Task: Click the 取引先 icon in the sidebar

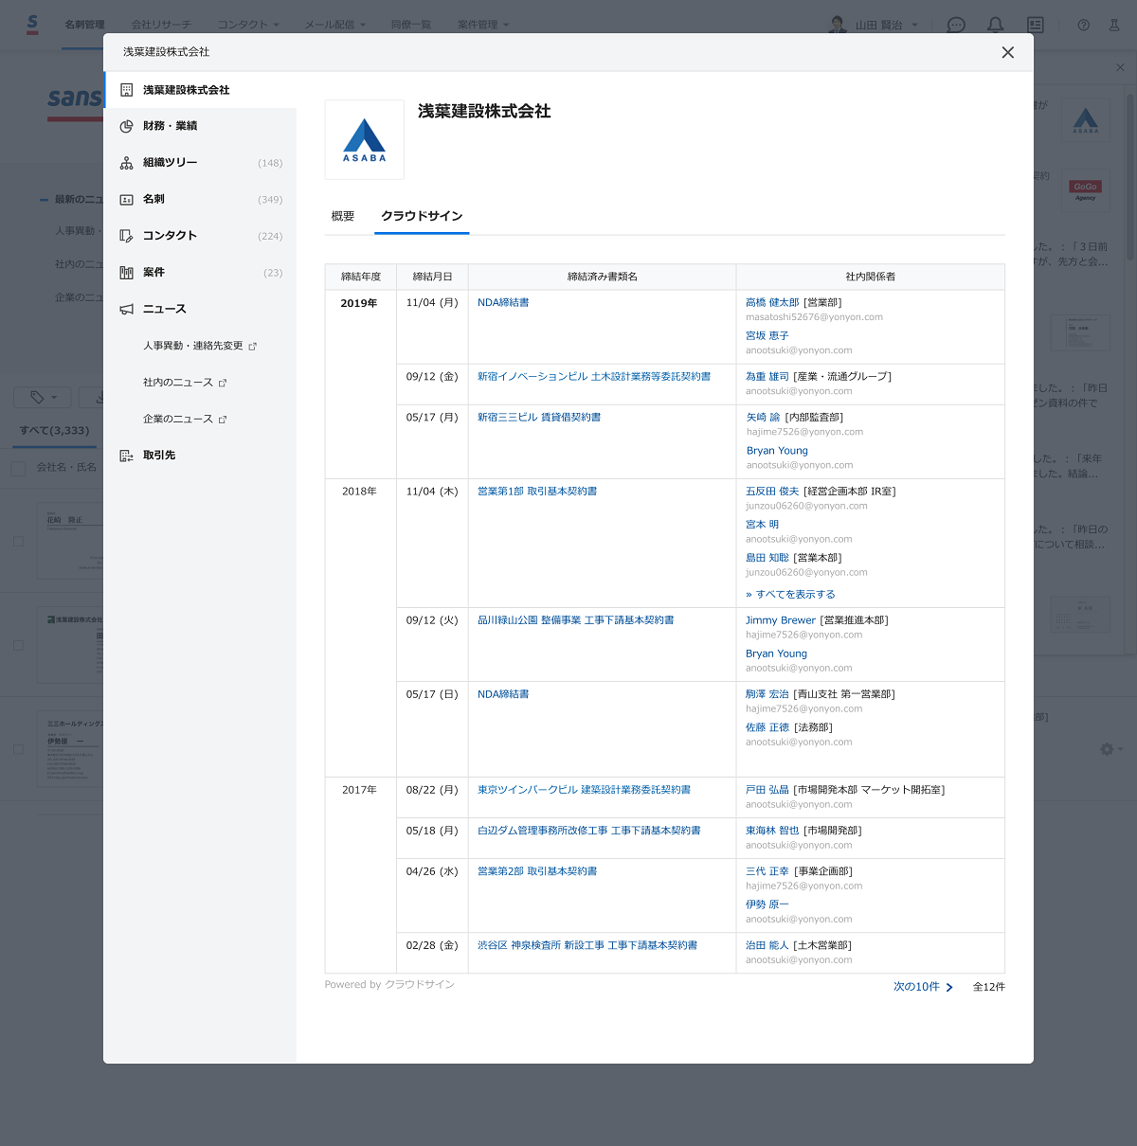Action: pos(126,456)
